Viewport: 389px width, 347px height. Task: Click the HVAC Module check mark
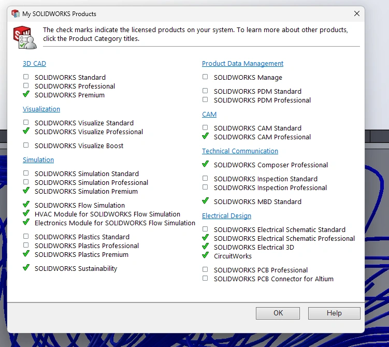(26, 213)
